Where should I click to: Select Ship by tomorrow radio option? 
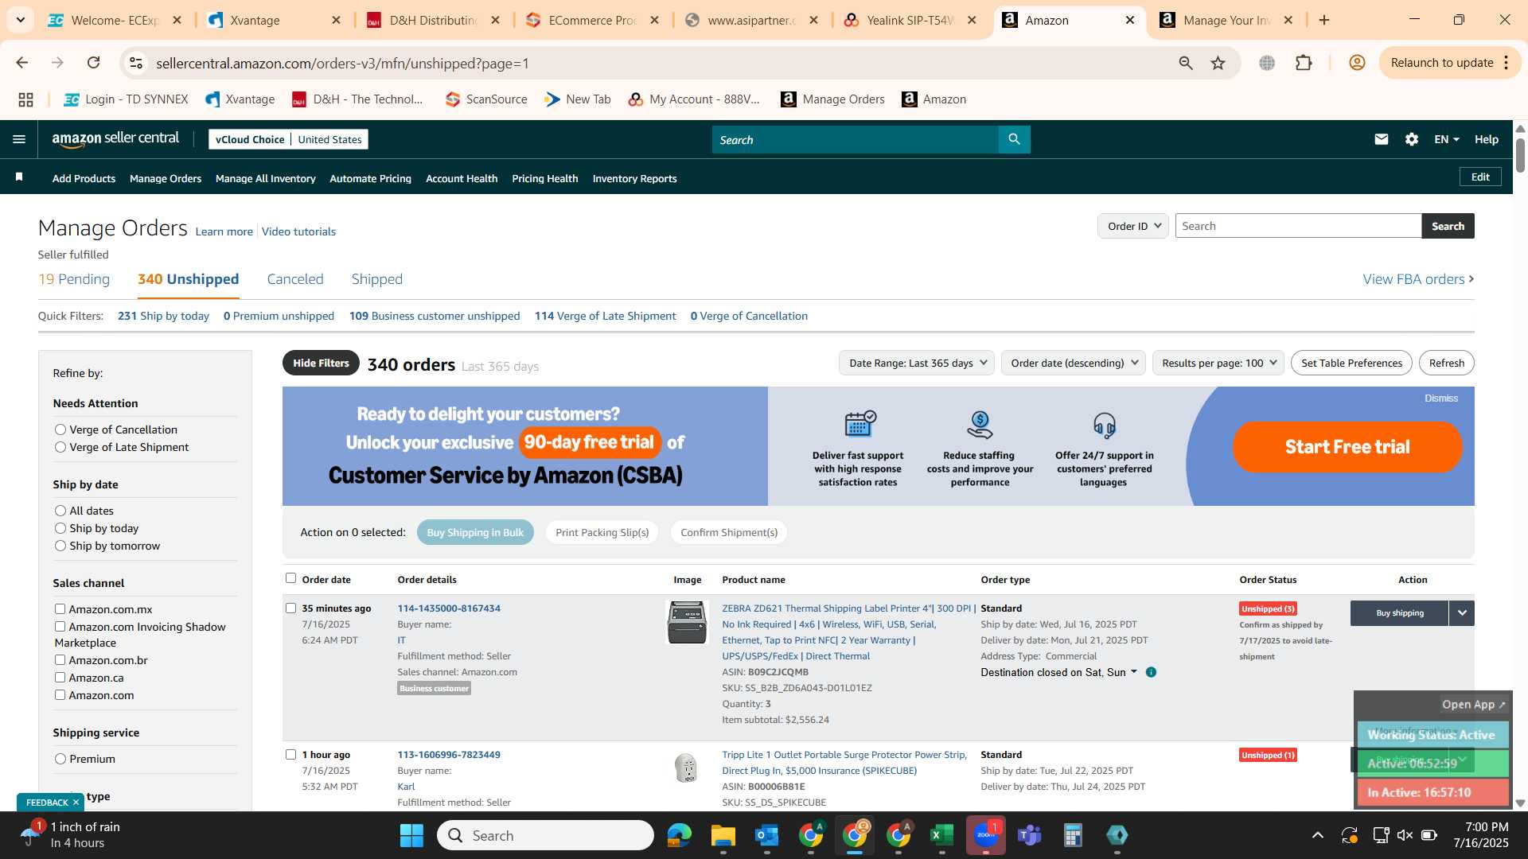[60, 546]
